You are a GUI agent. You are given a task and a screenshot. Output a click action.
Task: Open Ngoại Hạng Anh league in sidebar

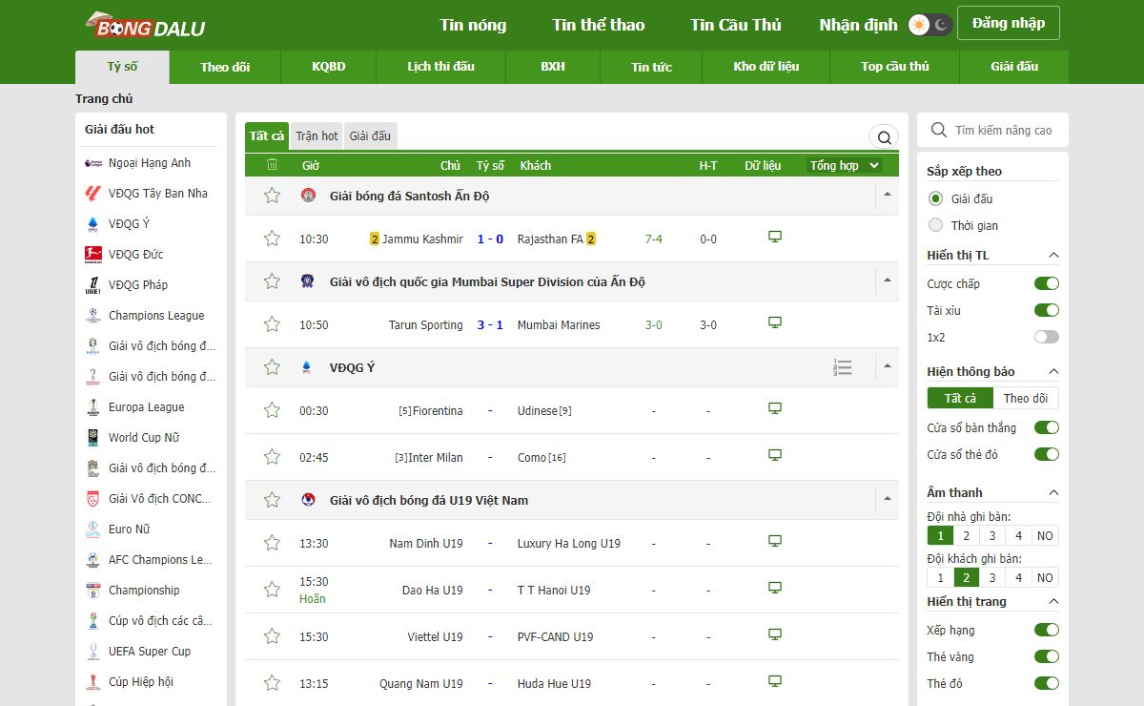150,163
